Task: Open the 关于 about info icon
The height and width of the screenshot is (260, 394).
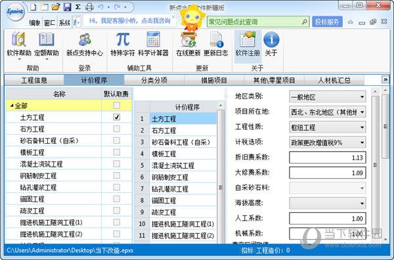Action: (x=271, y=44)
